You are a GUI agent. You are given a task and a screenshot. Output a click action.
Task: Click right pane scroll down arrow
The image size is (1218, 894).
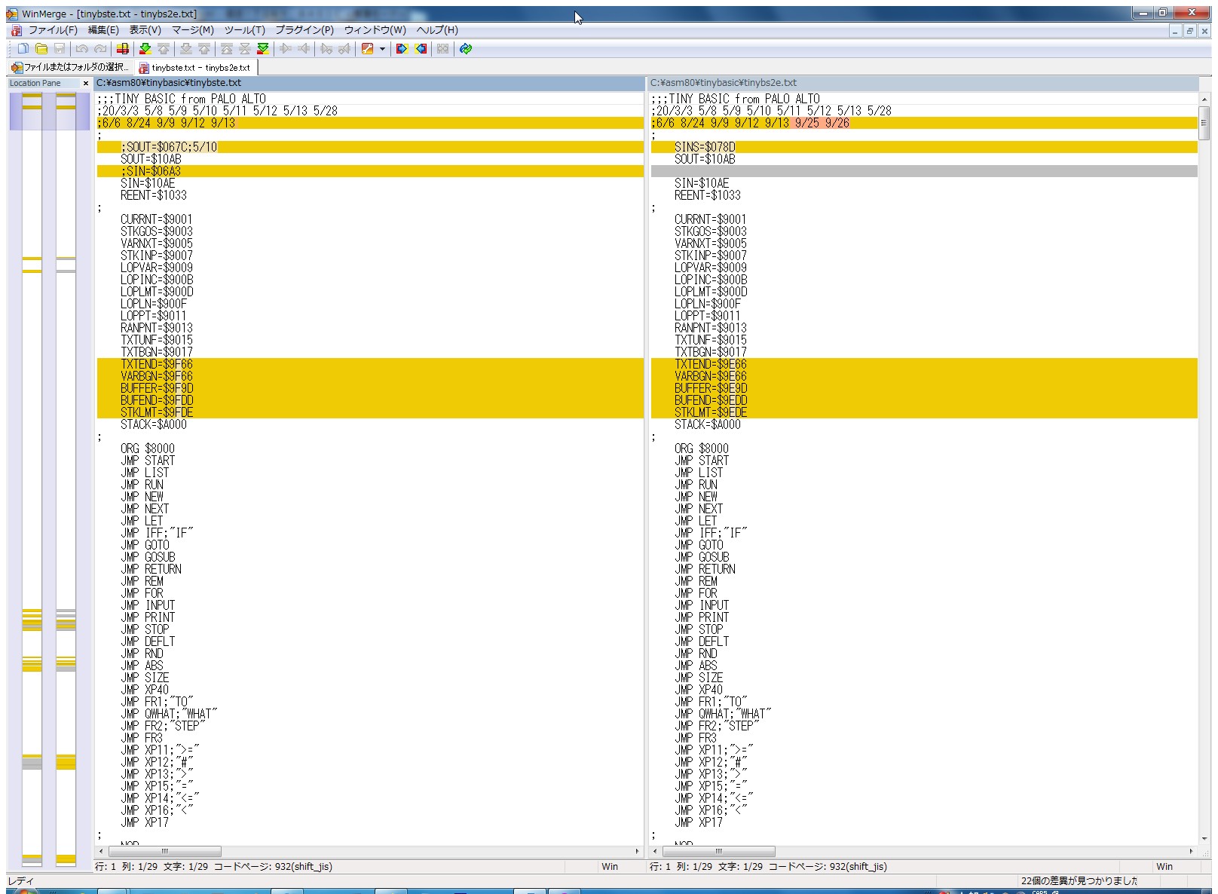click(1204, 838)
